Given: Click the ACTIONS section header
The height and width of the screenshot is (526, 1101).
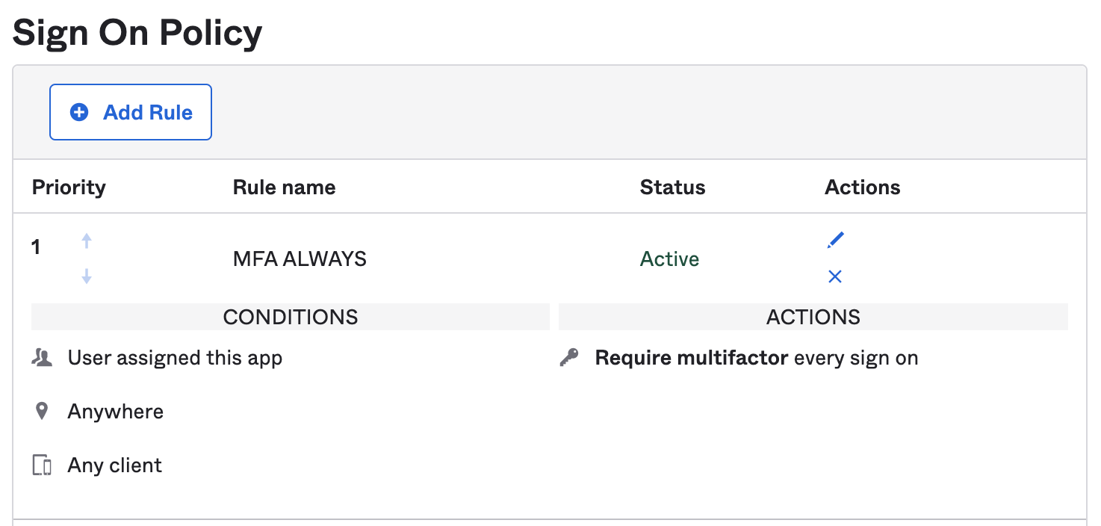Looking at the screenshot, I should 813,317.
